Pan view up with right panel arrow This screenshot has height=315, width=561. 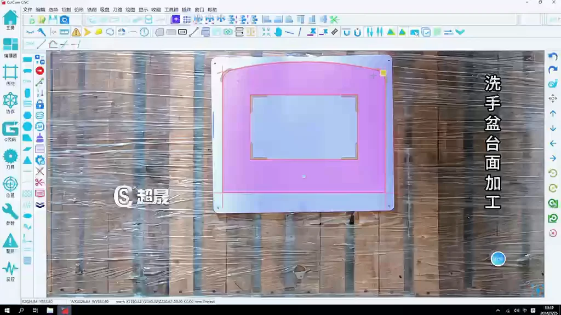(553, 113)
